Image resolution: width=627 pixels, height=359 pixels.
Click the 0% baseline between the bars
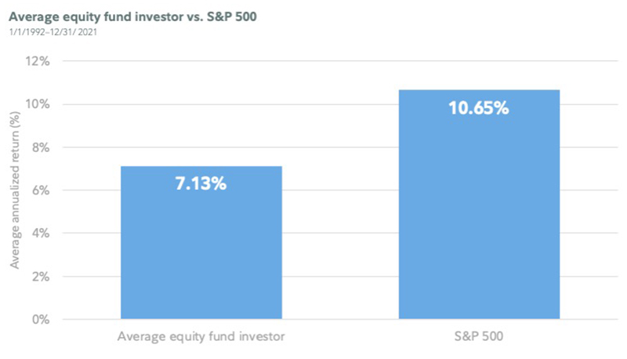pyautogui.click(x=339, y=320)
